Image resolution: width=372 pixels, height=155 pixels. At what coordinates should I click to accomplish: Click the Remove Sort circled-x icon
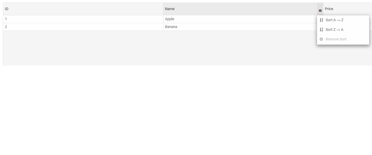321,39
